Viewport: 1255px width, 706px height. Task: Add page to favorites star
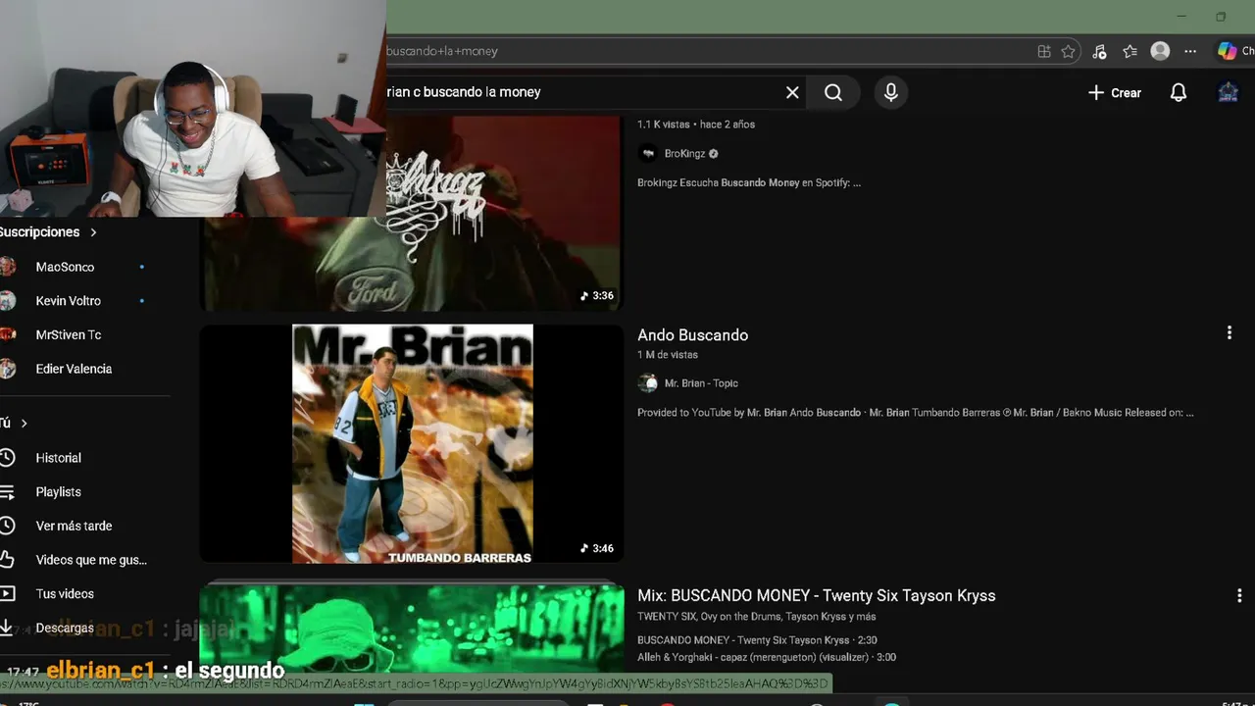pos(1069,51)
